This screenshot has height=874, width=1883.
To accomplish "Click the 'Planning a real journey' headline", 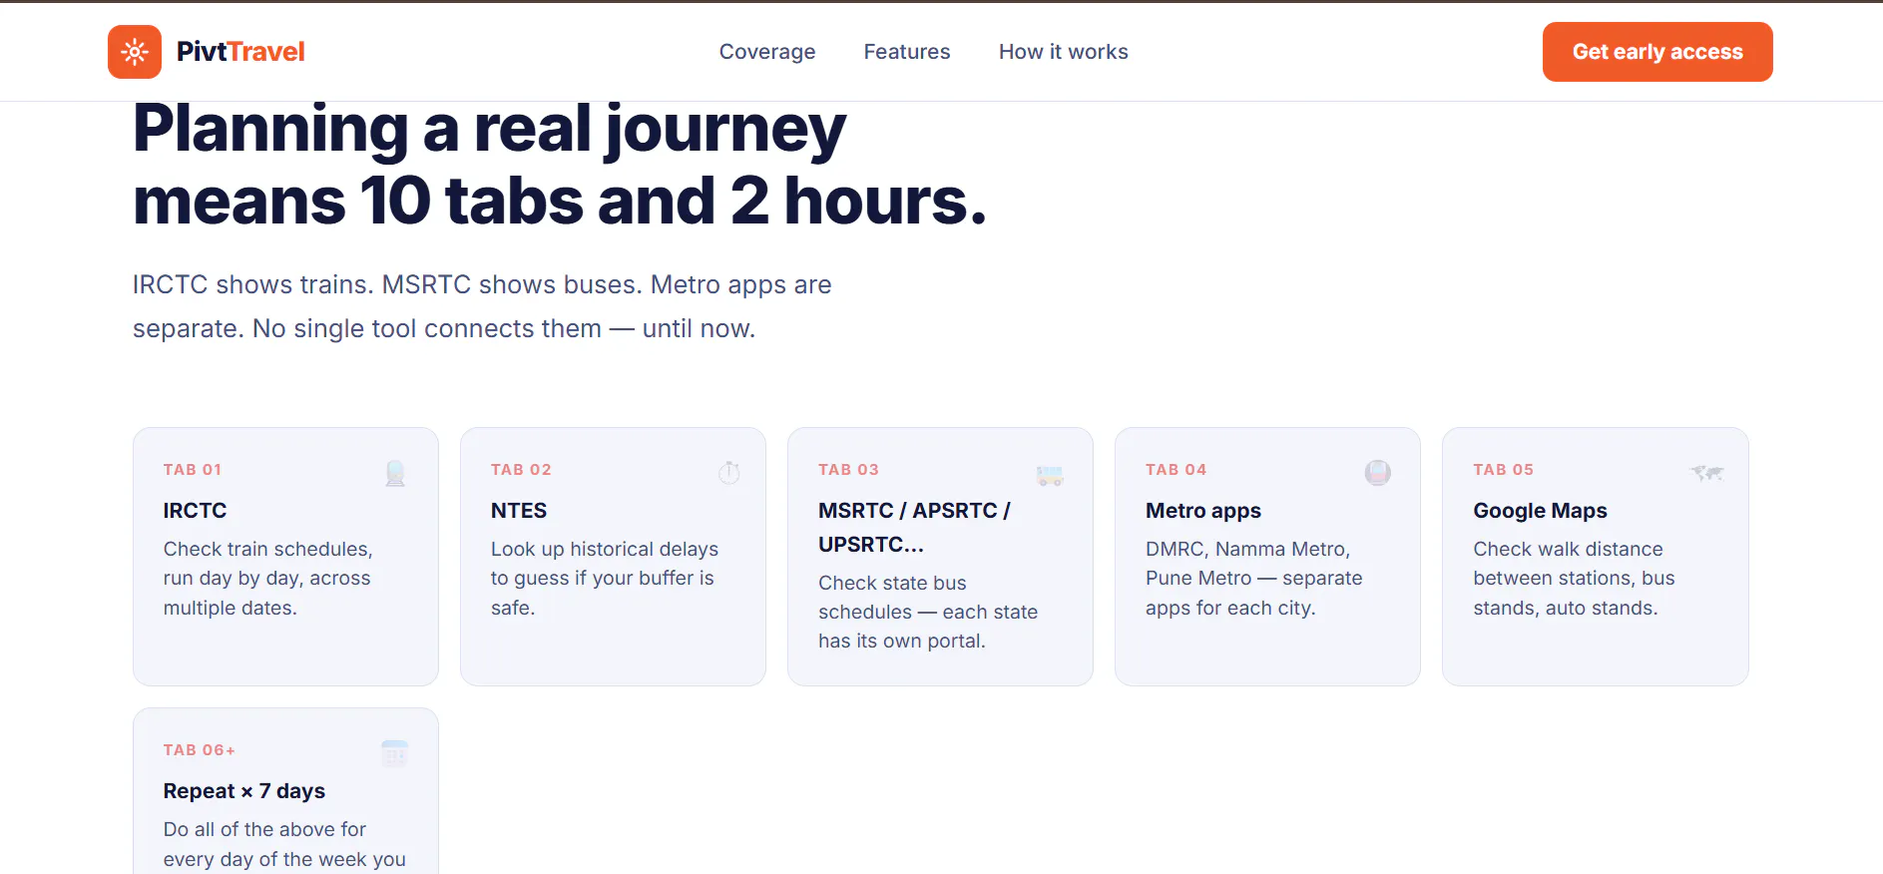I will point(560,166).
